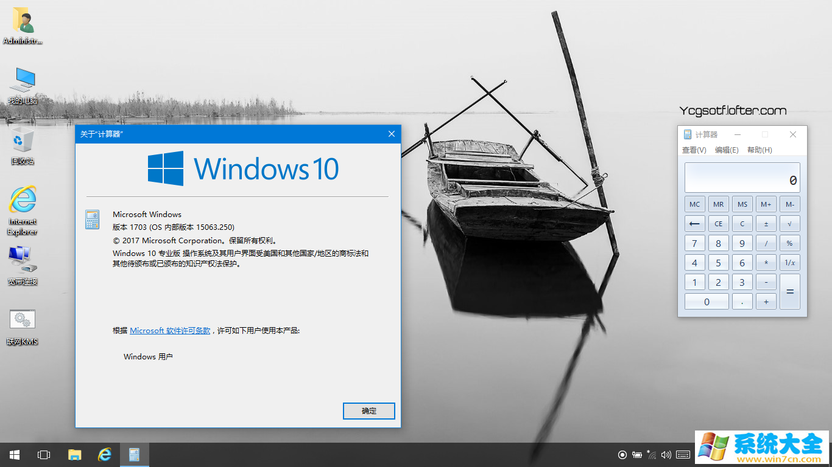Image resolution: width=832 pixels, height=467 pixels.
Task: Open the Microsoft 软件许可条款 link
Action: pos(170,331)
